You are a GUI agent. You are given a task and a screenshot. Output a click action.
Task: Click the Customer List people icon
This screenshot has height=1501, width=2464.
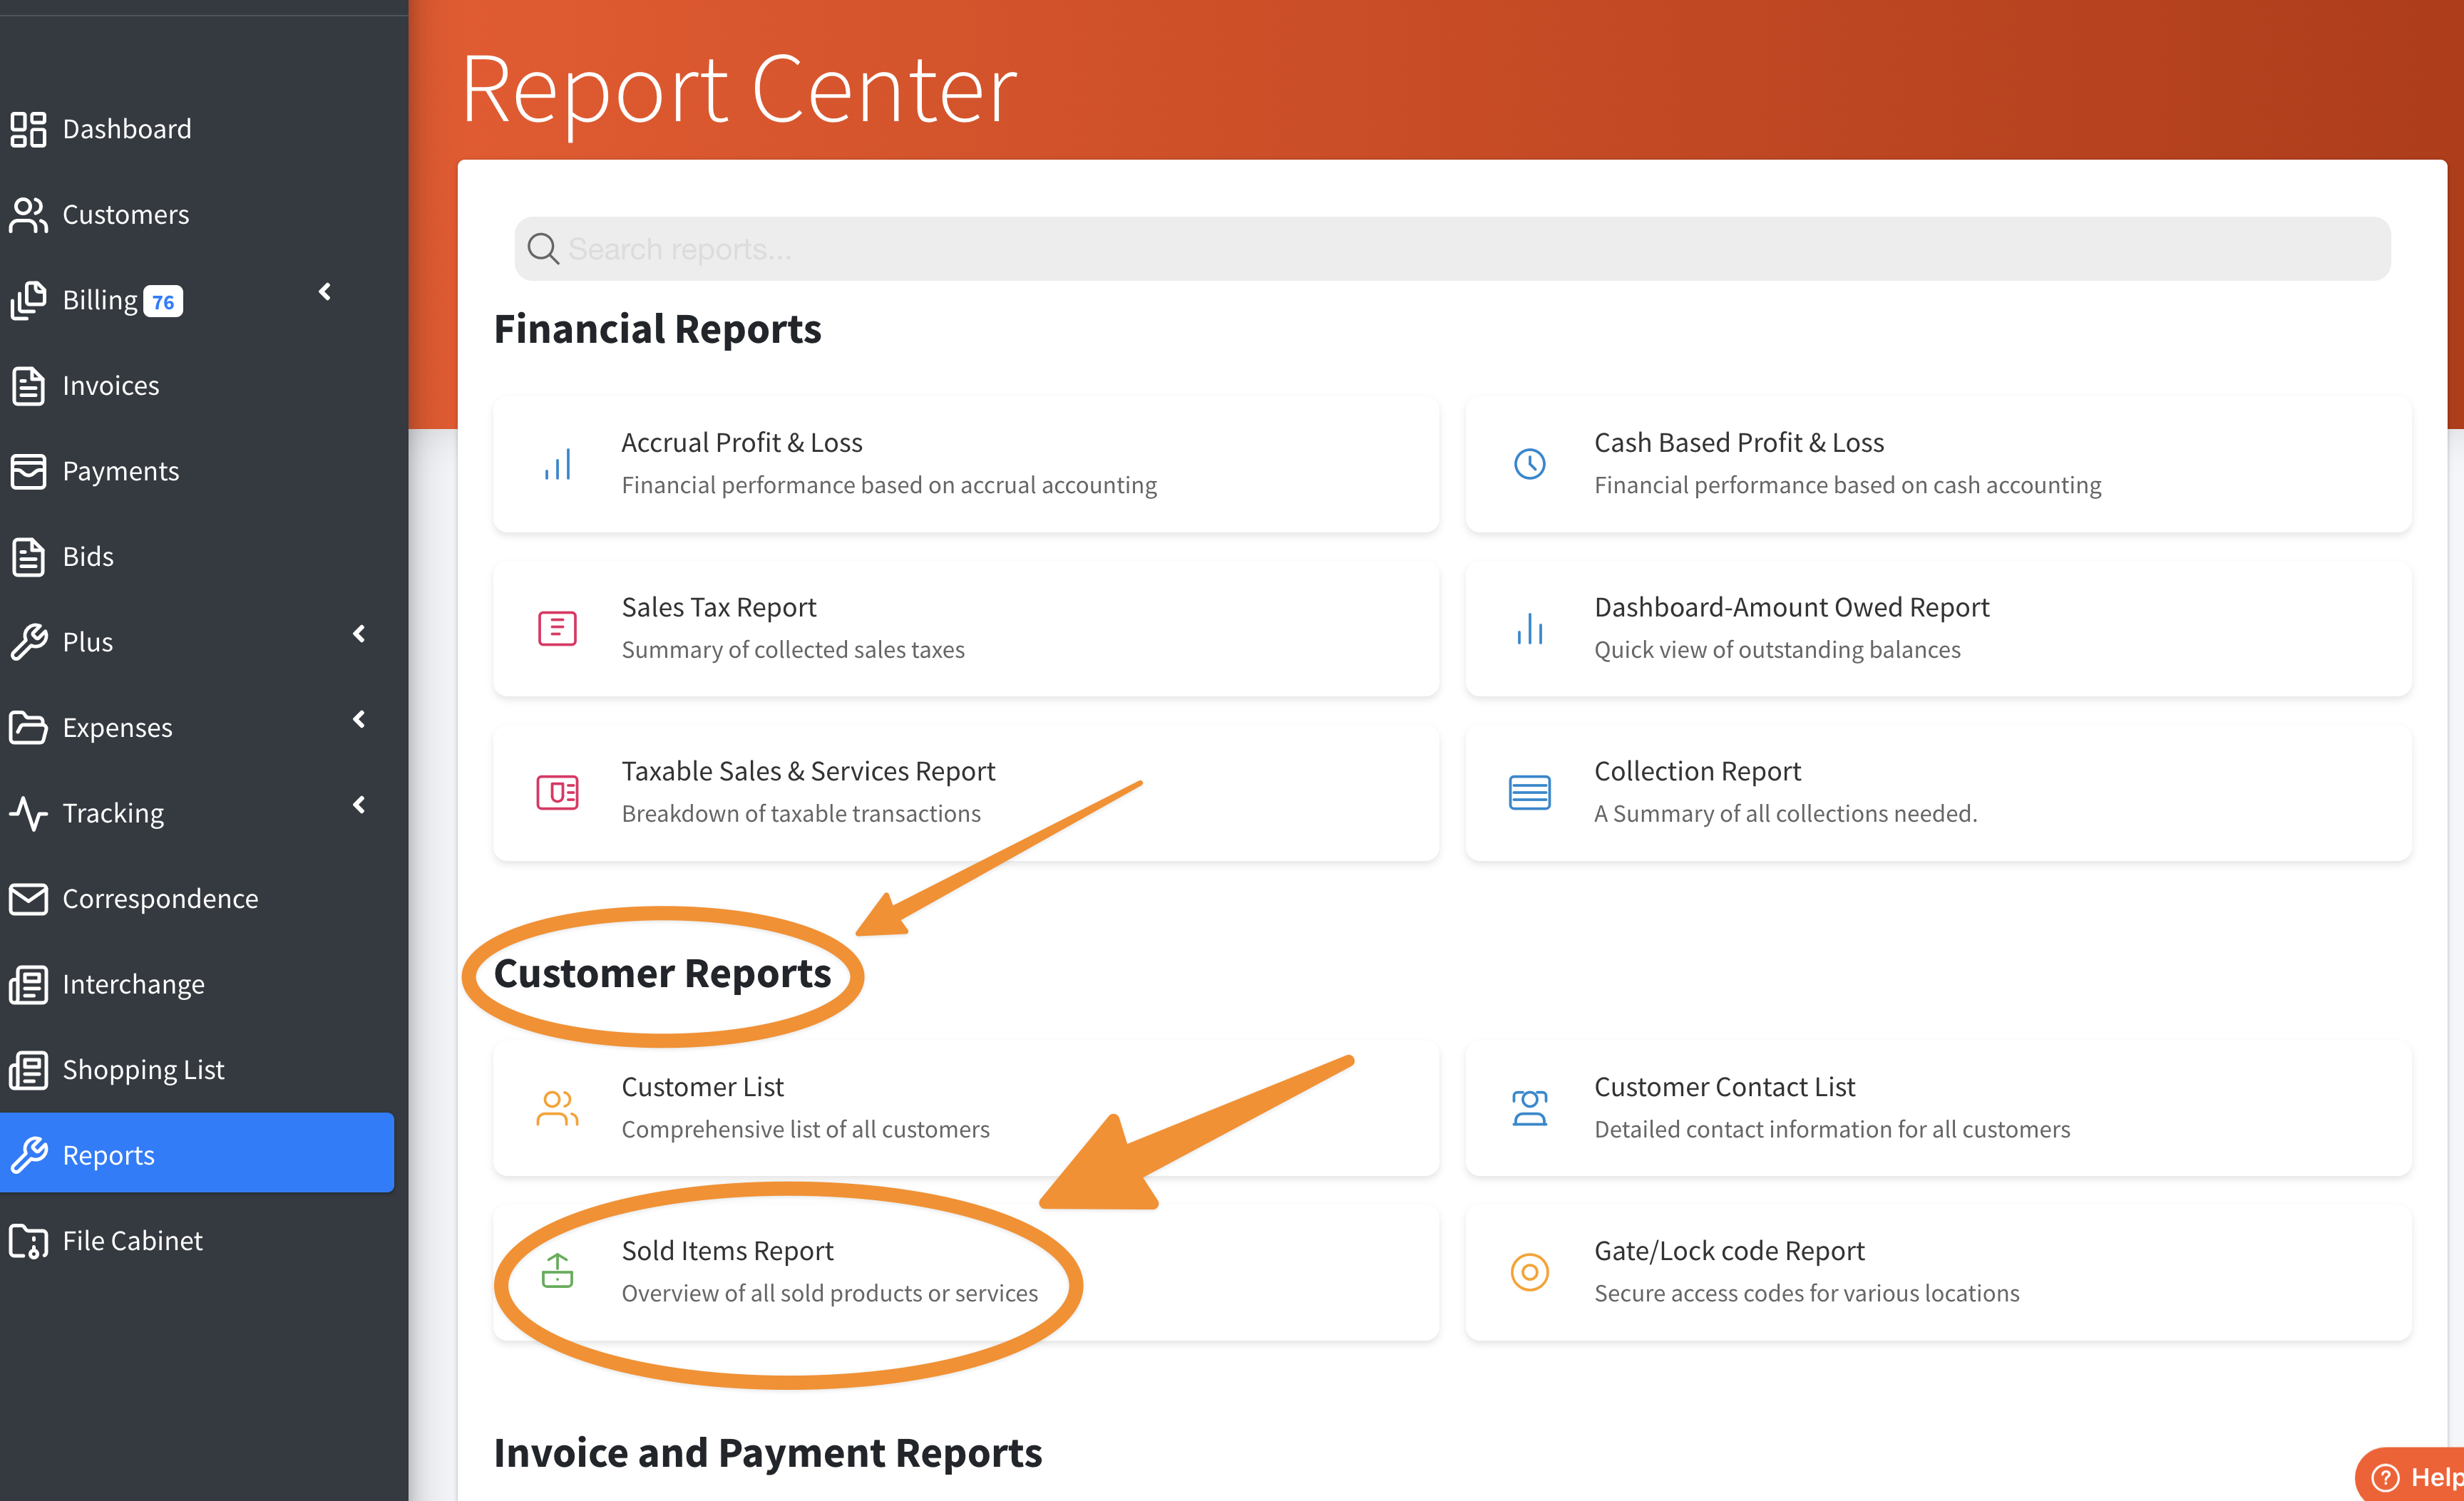557,1108
